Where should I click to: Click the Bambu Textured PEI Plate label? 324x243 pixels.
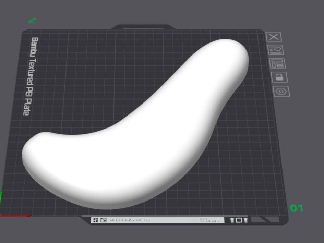coord(31,76)
